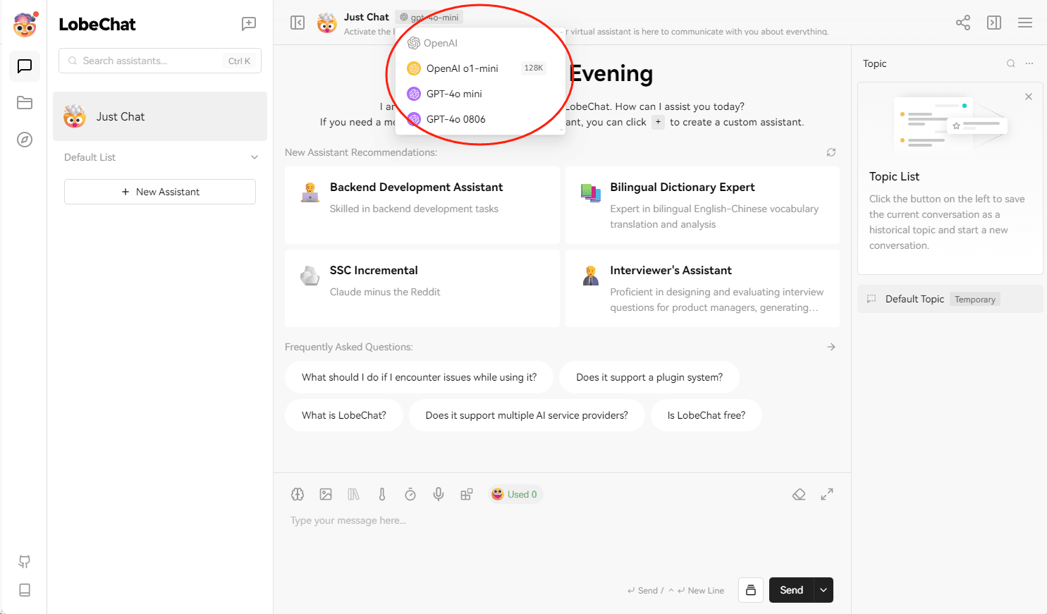The image size is (1047, 614).
Task: Select GPT-4o 0806 model
Action: point(479,119)
